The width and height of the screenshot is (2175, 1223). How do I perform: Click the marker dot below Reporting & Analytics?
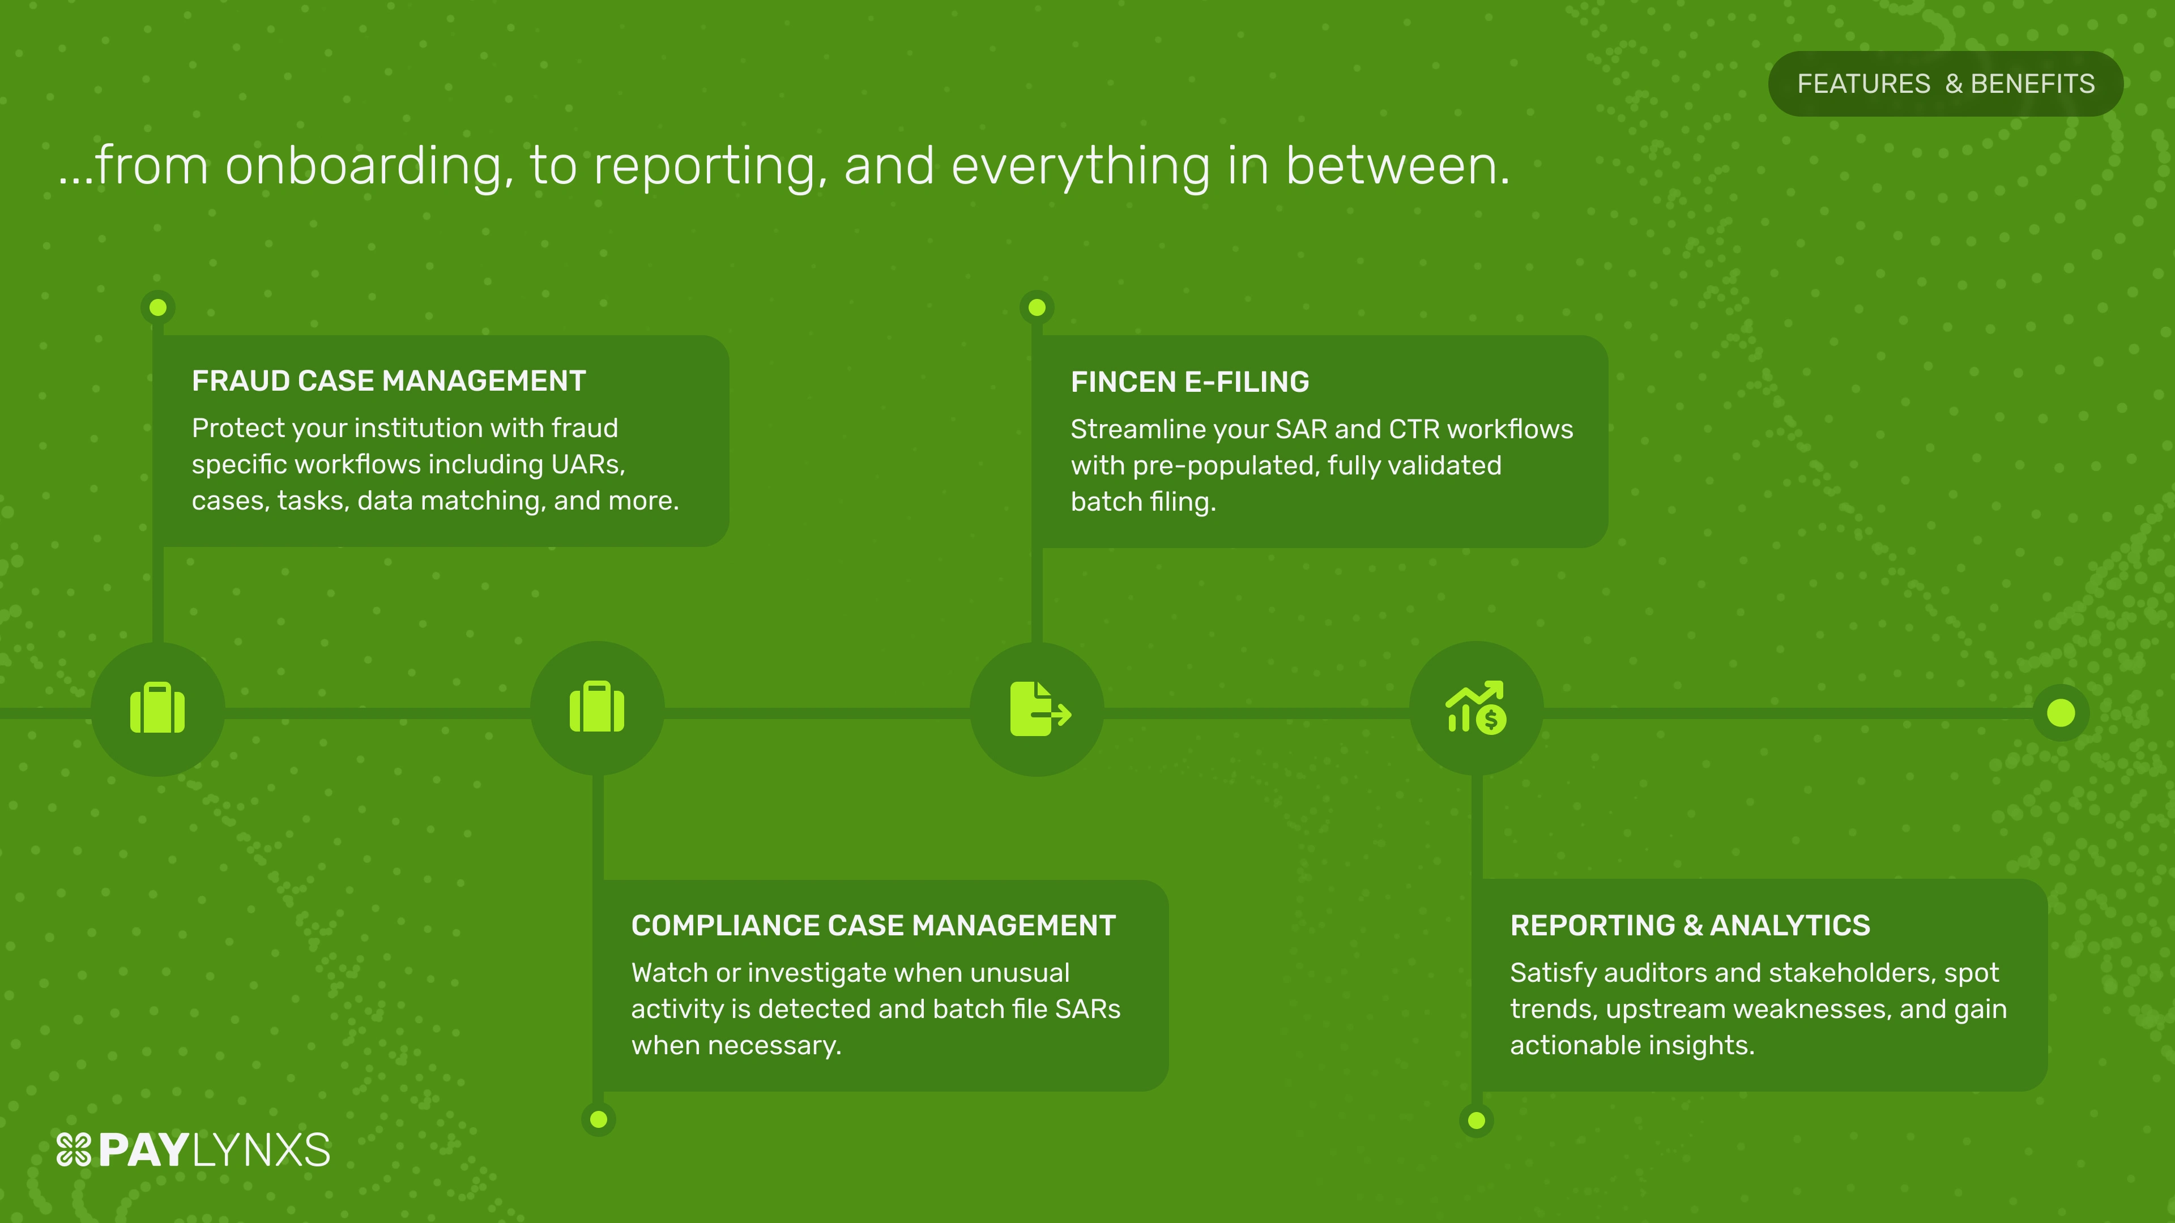coord(1477,1121)
